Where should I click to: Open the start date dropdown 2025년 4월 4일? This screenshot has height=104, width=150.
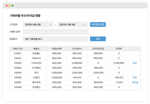pyautogui.click(x=38, y=25)
